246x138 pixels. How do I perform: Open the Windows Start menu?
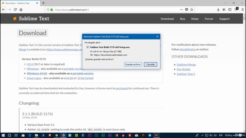click(x=3, y=135)
